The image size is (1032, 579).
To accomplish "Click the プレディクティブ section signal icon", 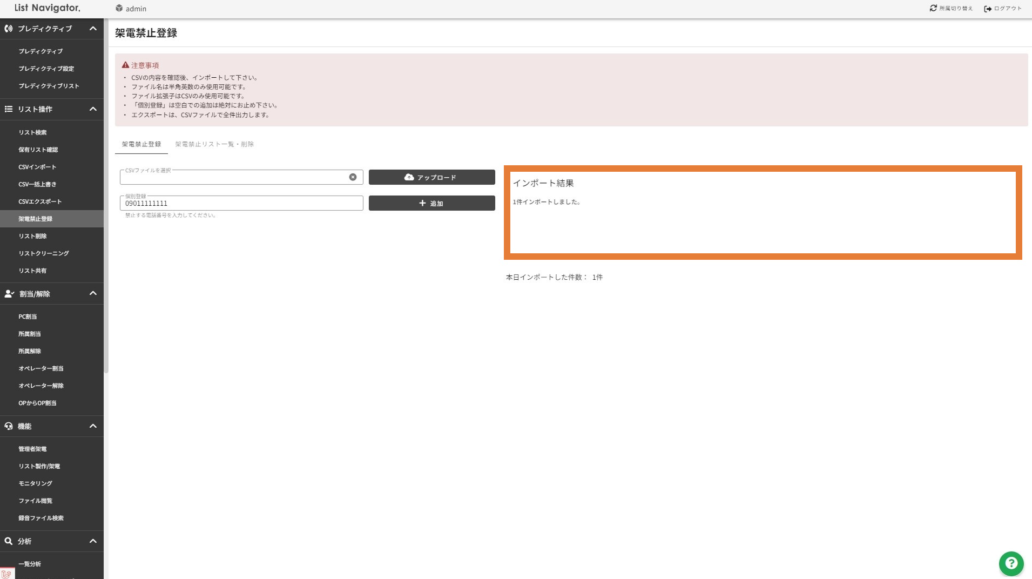I will click(9, 29).
